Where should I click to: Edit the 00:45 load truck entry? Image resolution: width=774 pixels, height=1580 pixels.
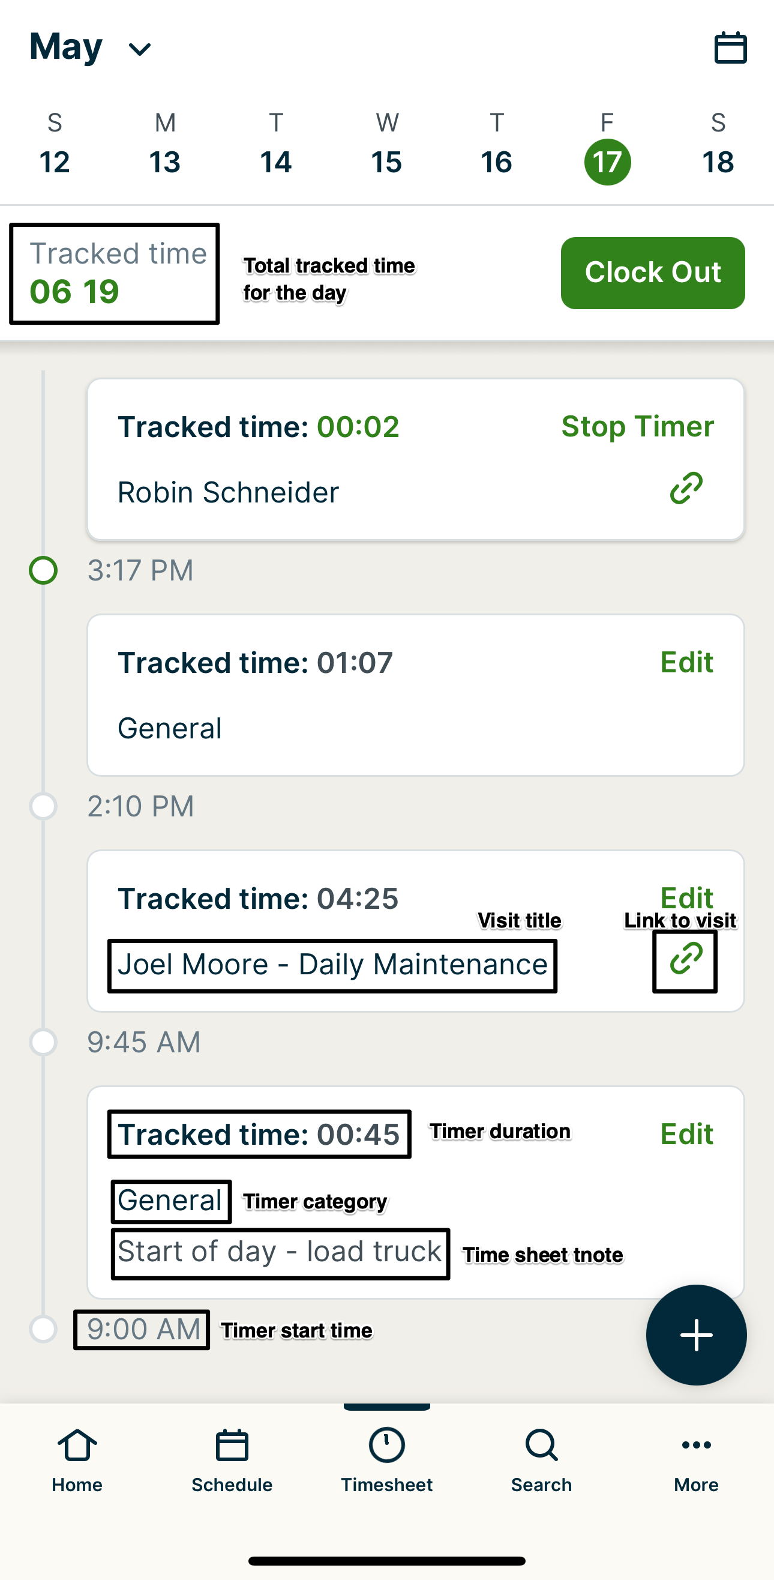pyautogui.click(x=686, y=1134)
